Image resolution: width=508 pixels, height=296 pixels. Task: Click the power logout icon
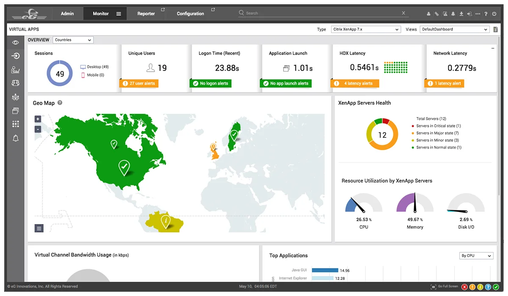(494, 14)
